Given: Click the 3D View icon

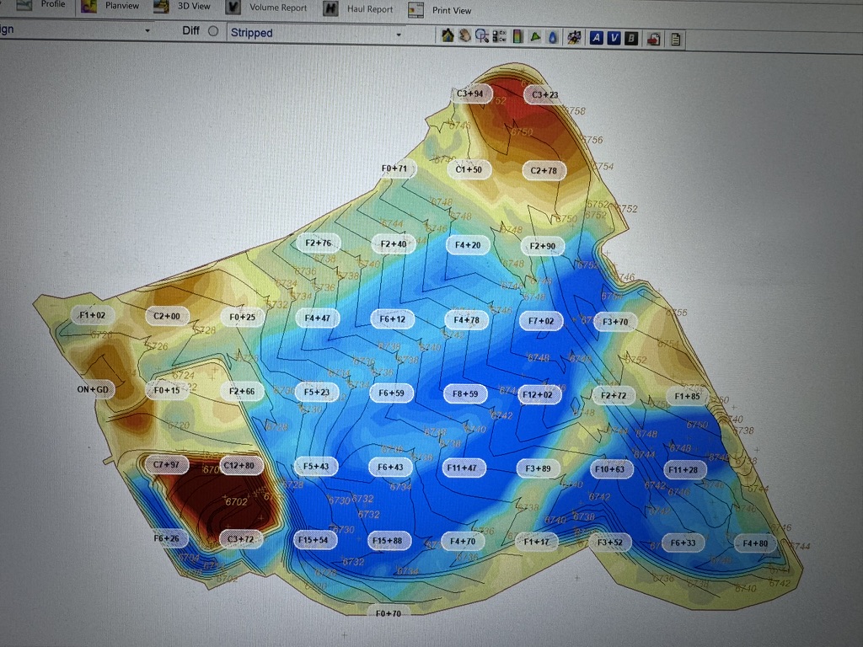Looking at the screenshot, I should [x=161, y=7].
